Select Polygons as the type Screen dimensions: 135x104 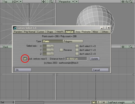73,41
